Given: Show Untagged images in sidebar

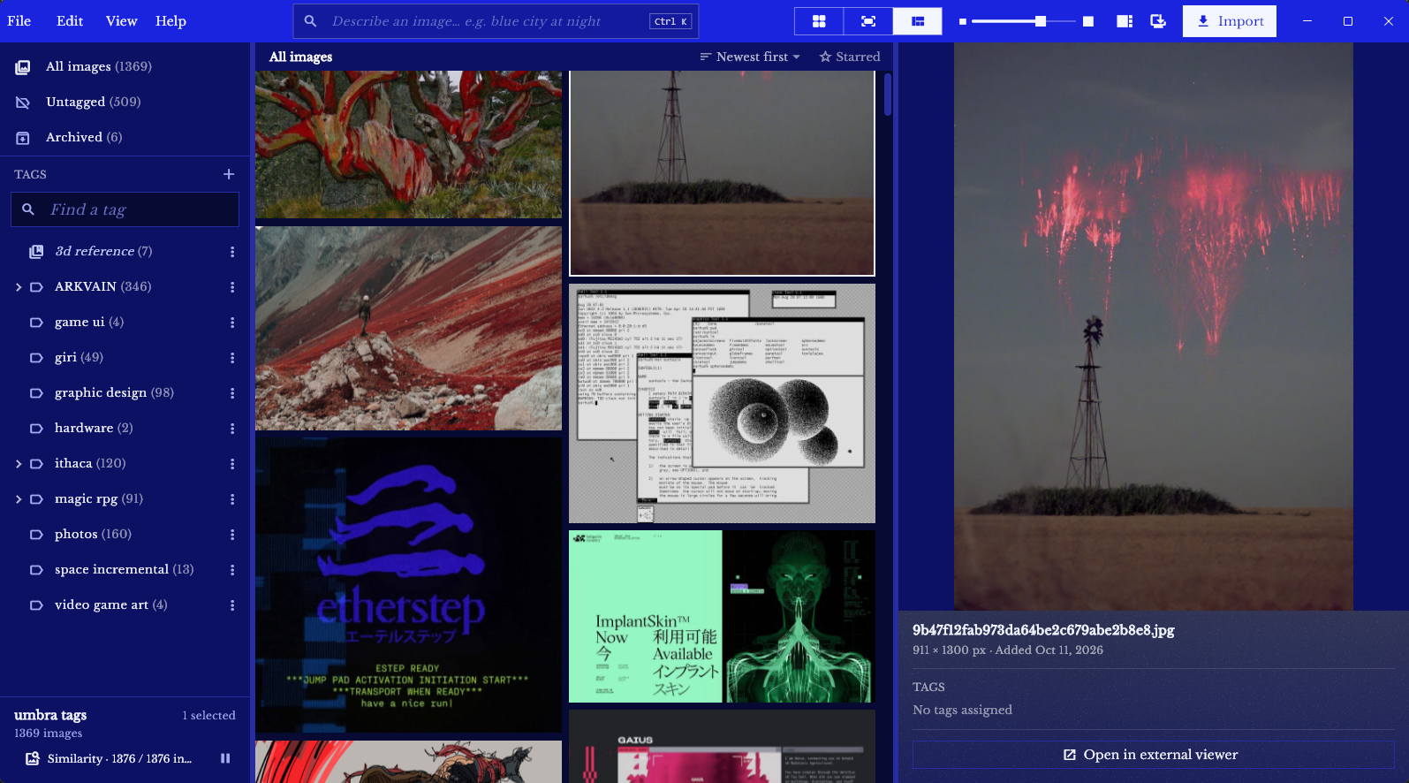Looking at the screenshot, I should 125,102.
